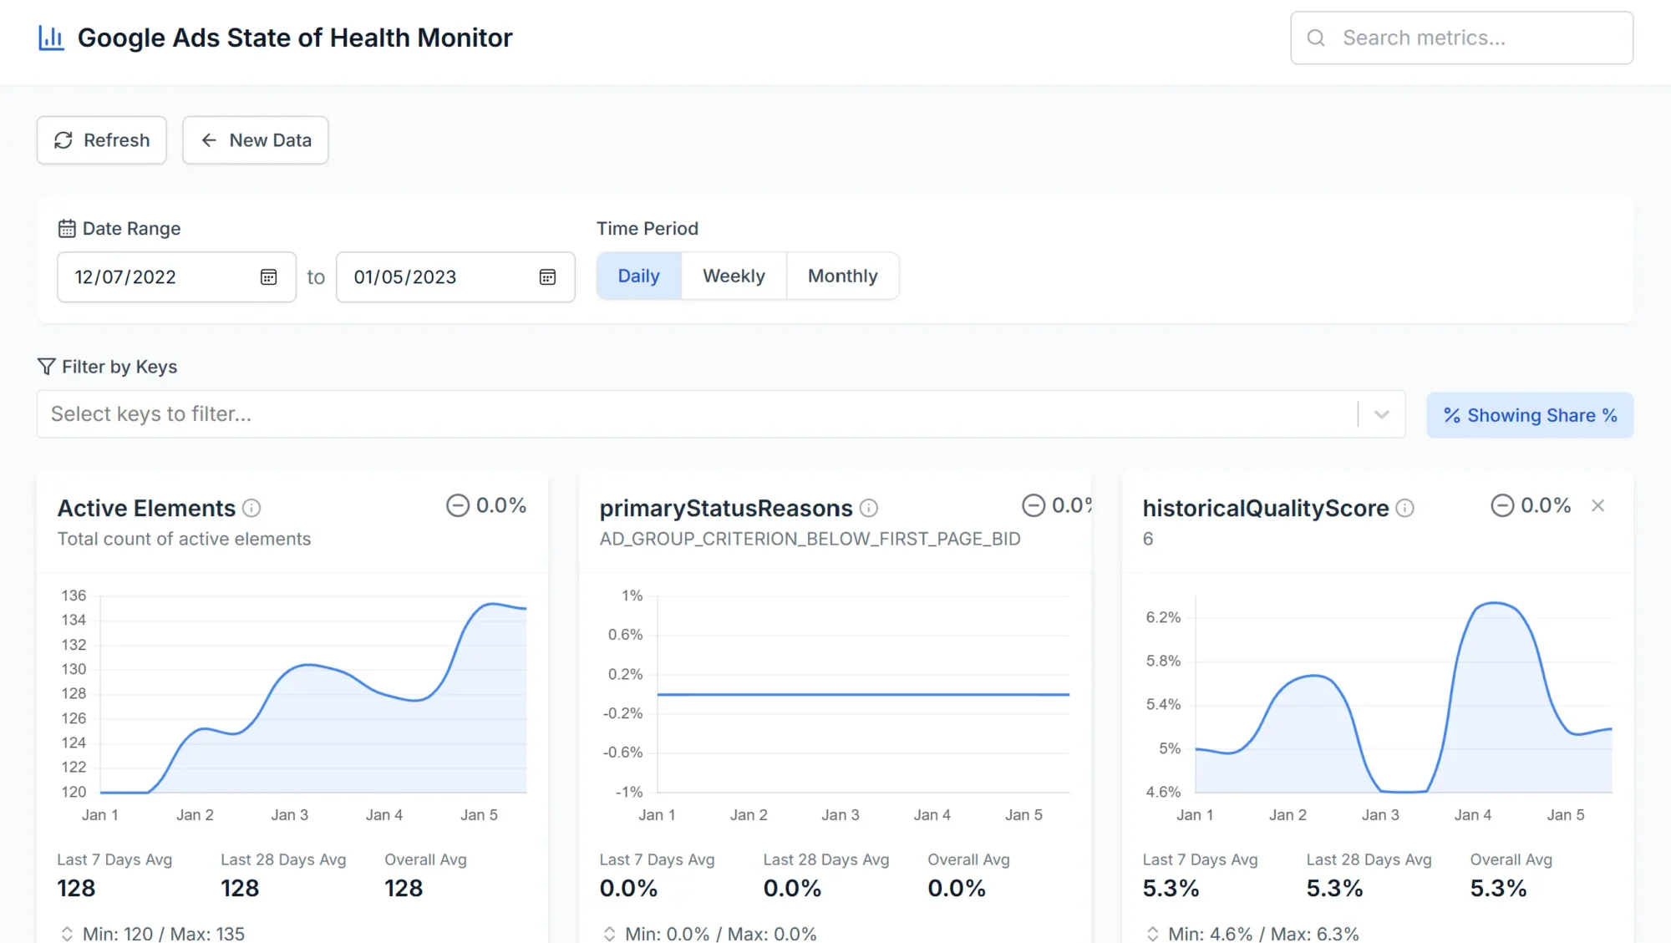1671x943 pixels.
Task: Click 'Total count of active elements' text
Action: pos(184,539)
